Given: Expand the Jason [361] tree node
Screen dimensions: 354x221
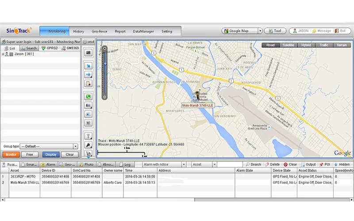Looking at the screenshot, I should [3, 54].
